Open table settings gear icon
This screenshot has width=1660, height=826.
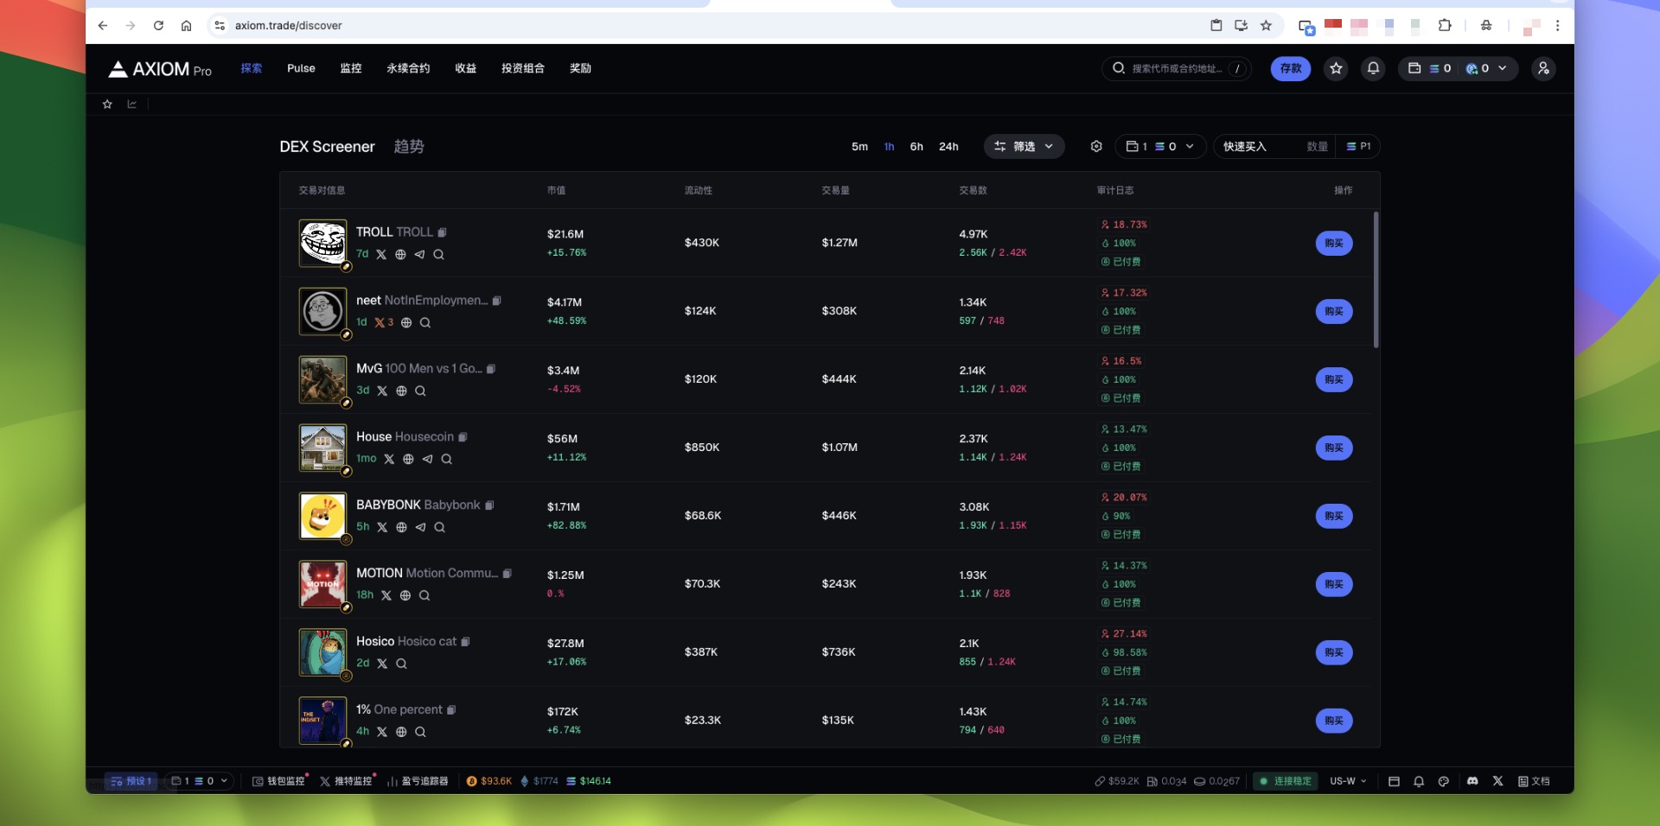click(x=1096, y=147)
